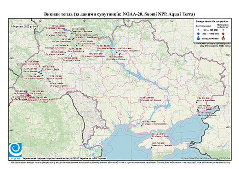
Task: Click the blue marker for 12:11 2,3 МВт near Crimea
Action: pyautogui.click(x=152, y=138)
